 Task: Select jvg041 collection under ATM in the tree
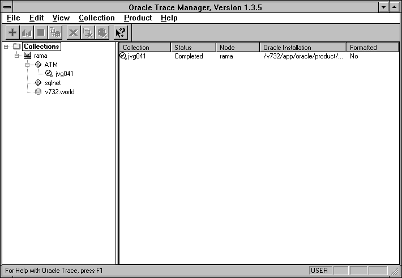(64, 74)
